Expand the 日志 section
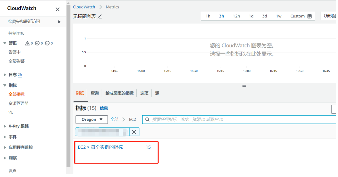 [x=5, y=75]
